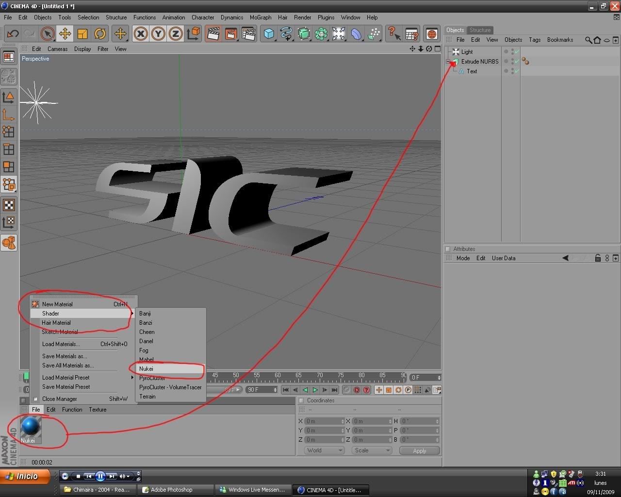Toggle the Y axis lock
Viewport: 621px width, 497px height.
[158, 33]
